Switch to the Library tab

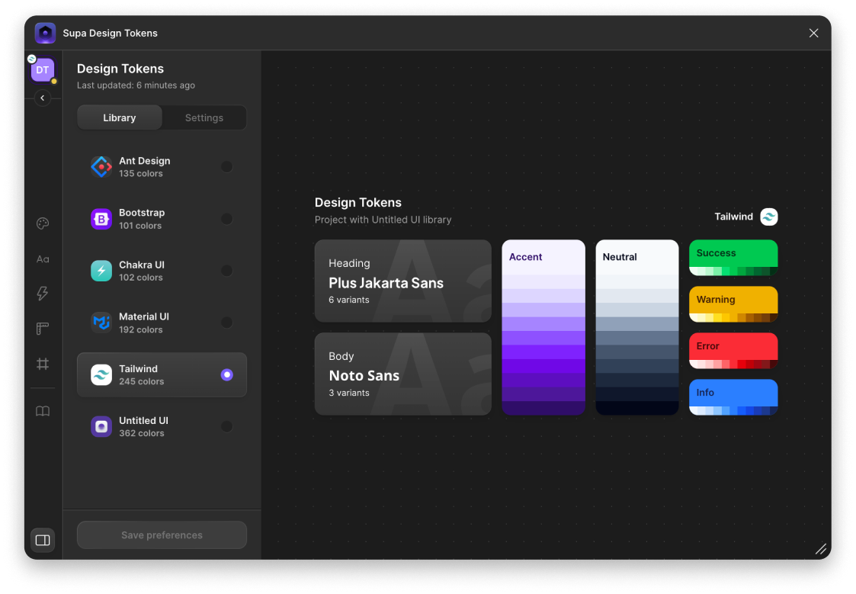pos(120,117)
